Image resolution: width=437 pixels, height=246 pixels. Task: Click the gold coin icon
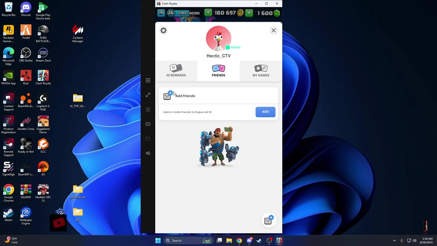point(240,13)
